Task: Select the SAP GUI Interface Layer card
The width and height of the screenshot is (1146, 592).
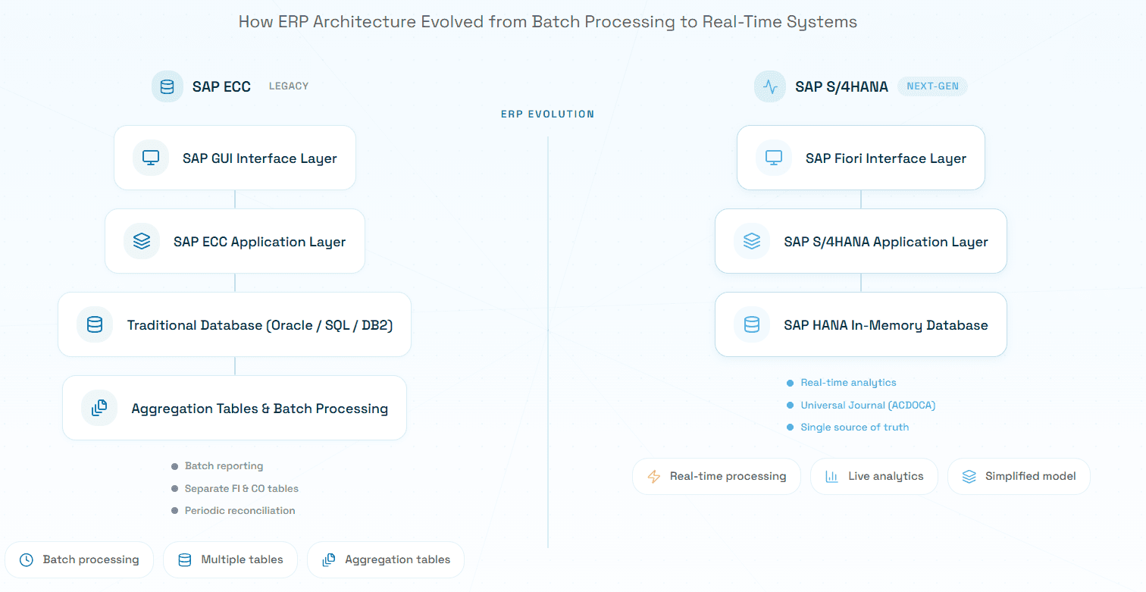Action: click(x=235, y=158)
